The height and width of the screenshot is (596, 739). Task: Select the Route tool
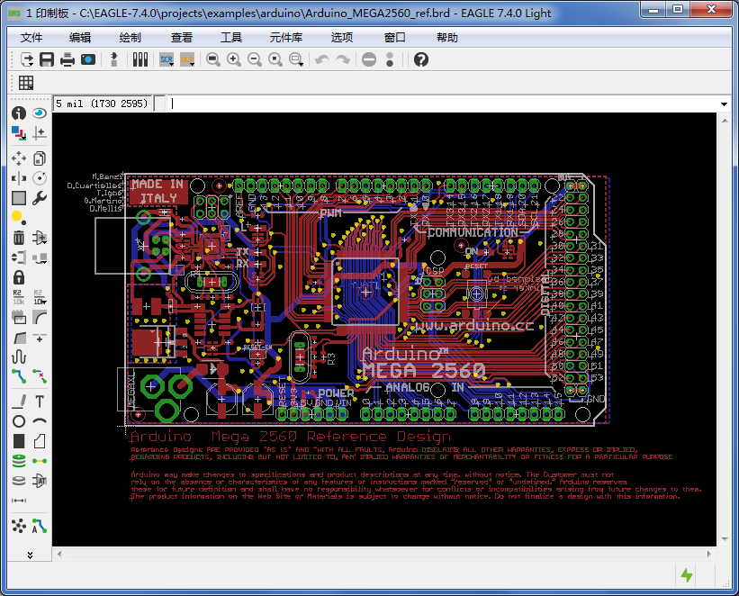click(x=19, y=376)
